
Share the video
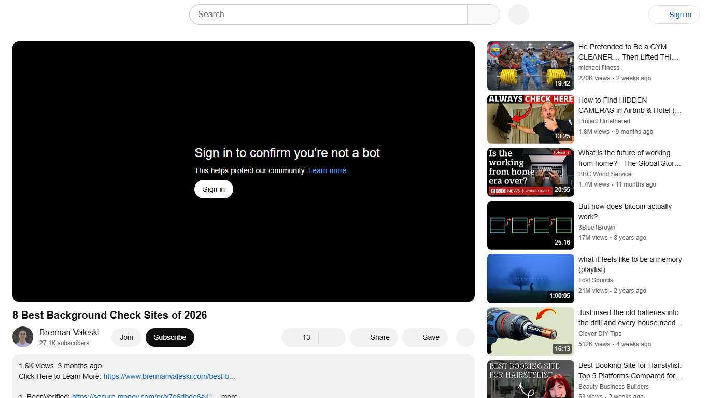click(379, 337)
